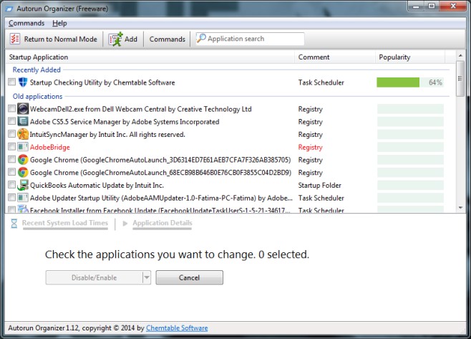
Task: Click the Adobe Updater Startup Utility icon
Action: click(x=23, y=198)
